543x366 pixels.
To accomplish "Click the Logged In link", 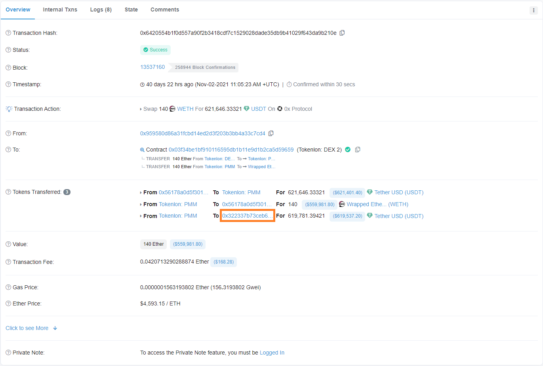I will [272, 353].
